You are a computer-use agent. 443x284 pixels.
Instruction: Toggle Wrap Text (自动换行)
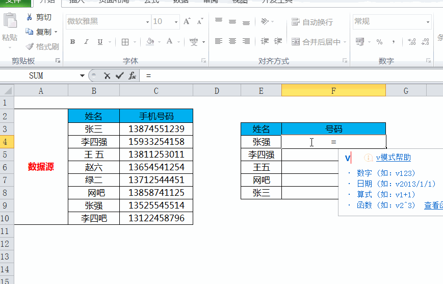[312, 22]
